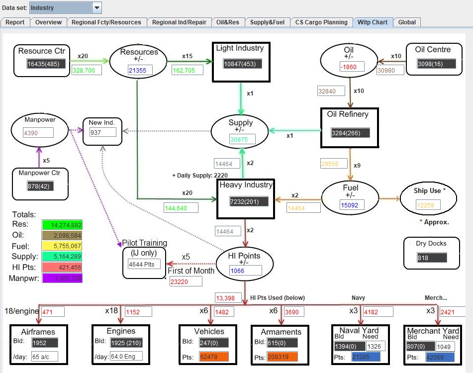
Task: Click the green Res total 14,274,882
Action: coord(62,225)
